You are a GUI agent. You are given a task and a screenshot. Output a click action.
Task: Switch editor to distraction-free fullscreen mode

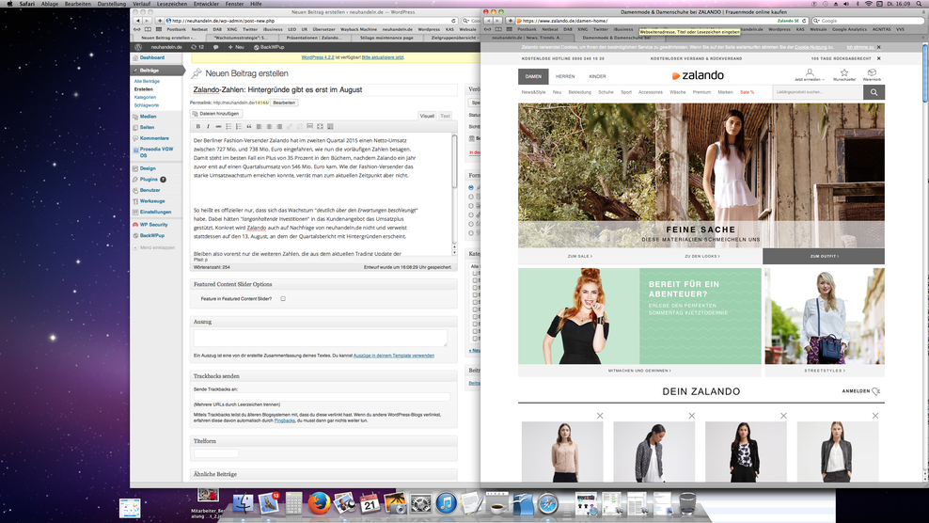pyautogui.click(x=320, y=126)
